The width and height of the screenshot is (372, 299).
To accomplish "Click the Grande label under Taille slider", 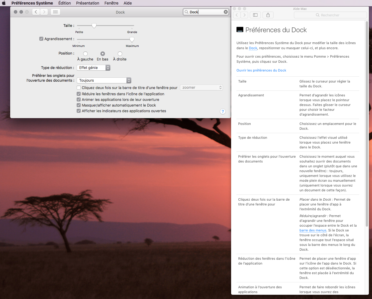I will (x=132, y=32).
